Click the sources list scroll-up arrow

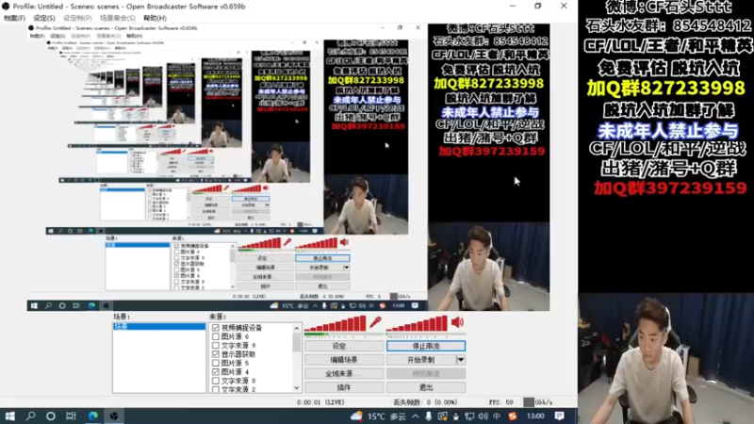[x=296, y=328]
